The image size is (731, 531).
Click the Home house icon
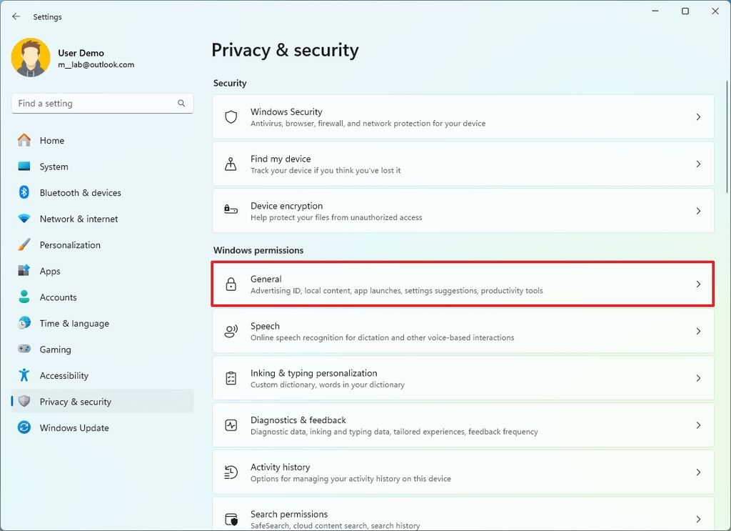pos(24,140)
